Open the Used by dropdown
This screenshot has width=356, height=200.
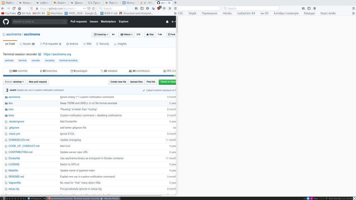[x=101, y=34]
